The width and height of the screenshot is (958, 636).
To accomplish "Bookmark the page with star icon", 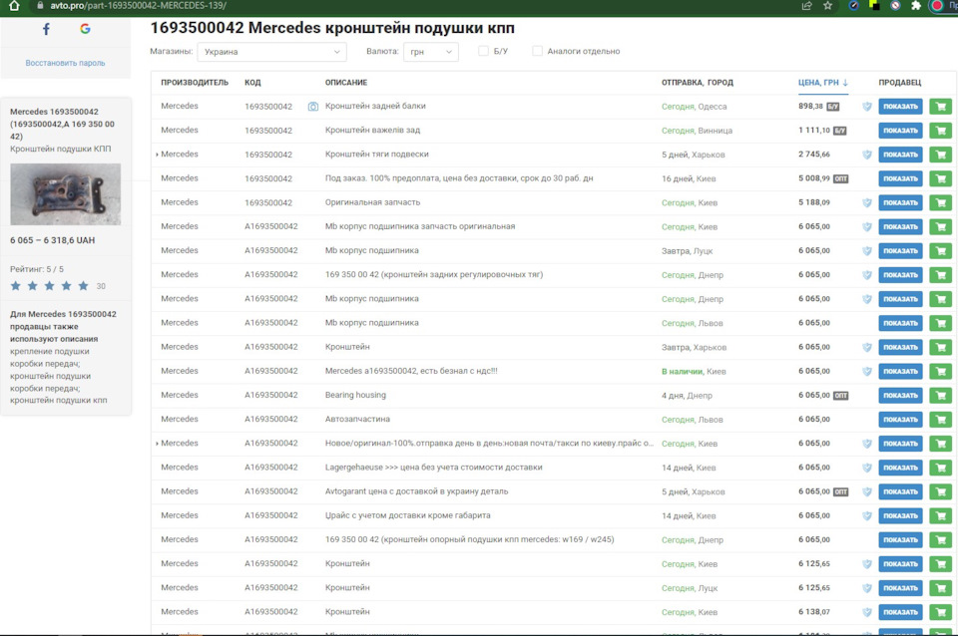I will tap(828, 6).
